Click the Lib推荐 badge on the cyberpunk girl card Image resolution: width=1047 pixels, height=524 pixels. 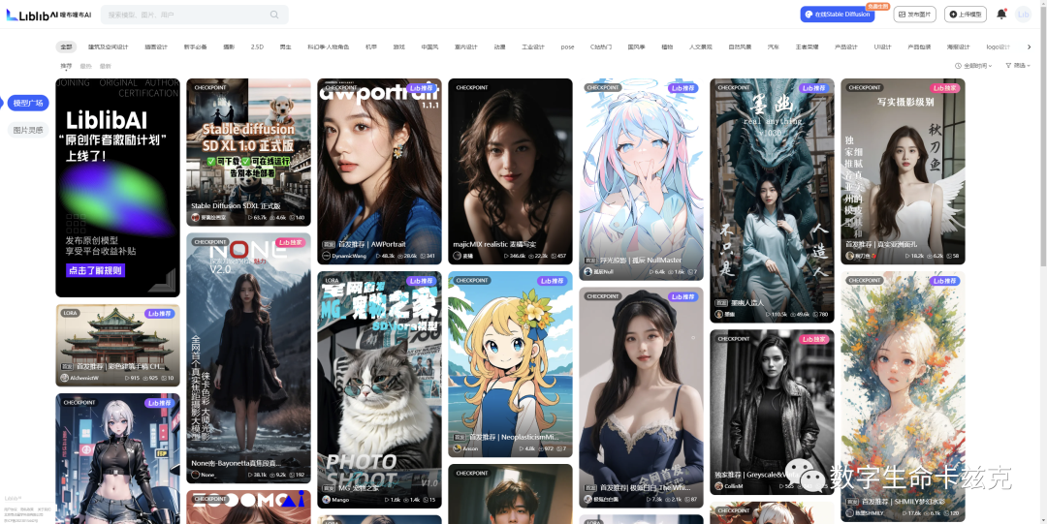tap(160, 403)
